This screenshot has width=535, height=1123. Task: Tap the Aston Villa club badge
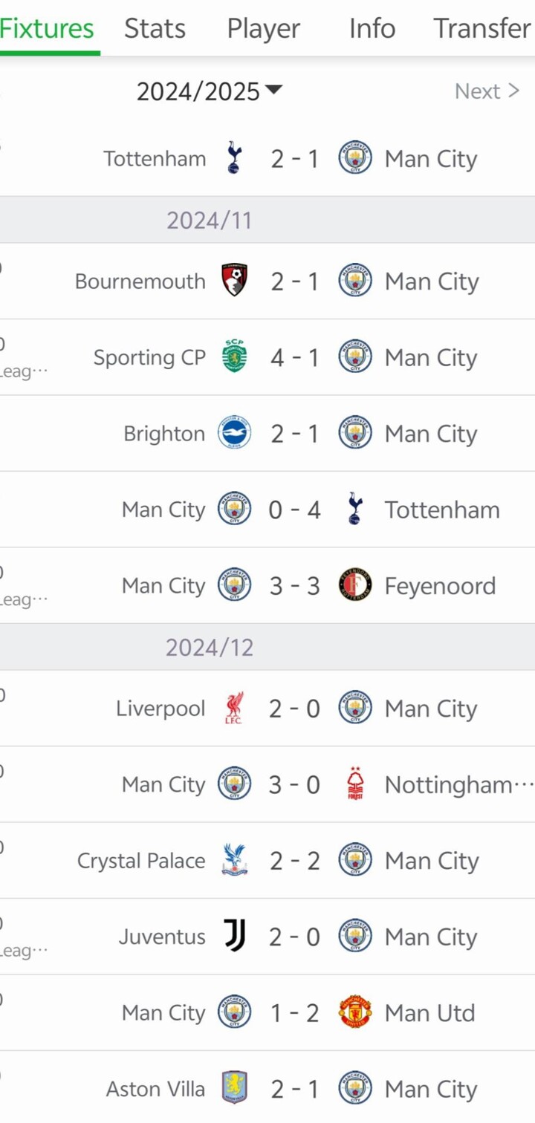point(234,1088)
